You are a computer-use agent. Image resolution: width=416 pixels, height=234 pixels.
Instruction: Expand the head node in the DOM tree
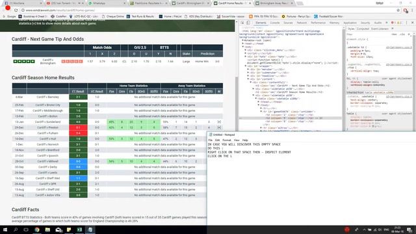pos(243,44)
